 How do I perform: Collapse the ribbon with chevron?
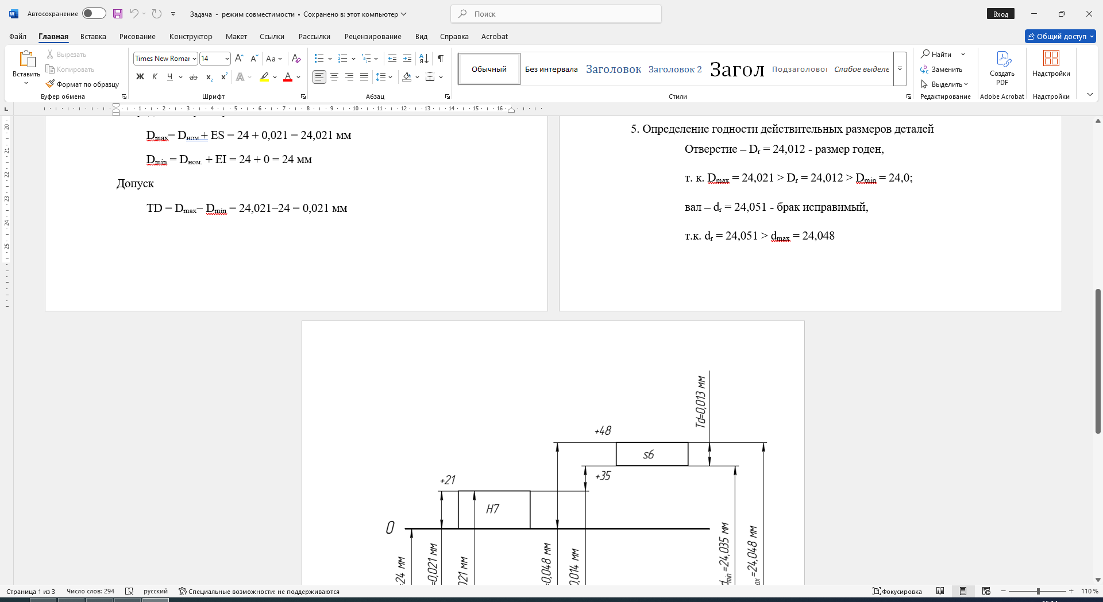tap(1090, 95)
